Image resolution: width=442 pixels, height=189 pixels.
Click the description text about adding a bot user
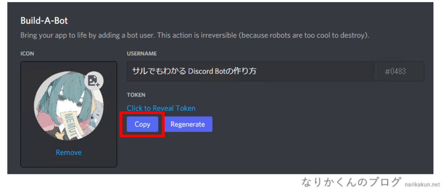[x=195, y=36]
